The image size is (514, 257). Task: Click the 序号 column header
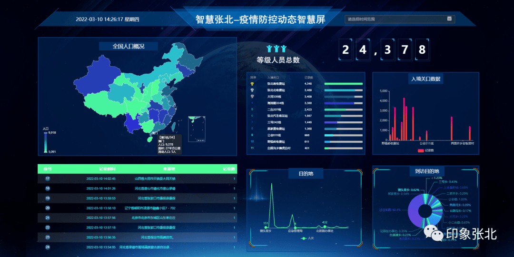pyautogui.click(x=48, y=169)
